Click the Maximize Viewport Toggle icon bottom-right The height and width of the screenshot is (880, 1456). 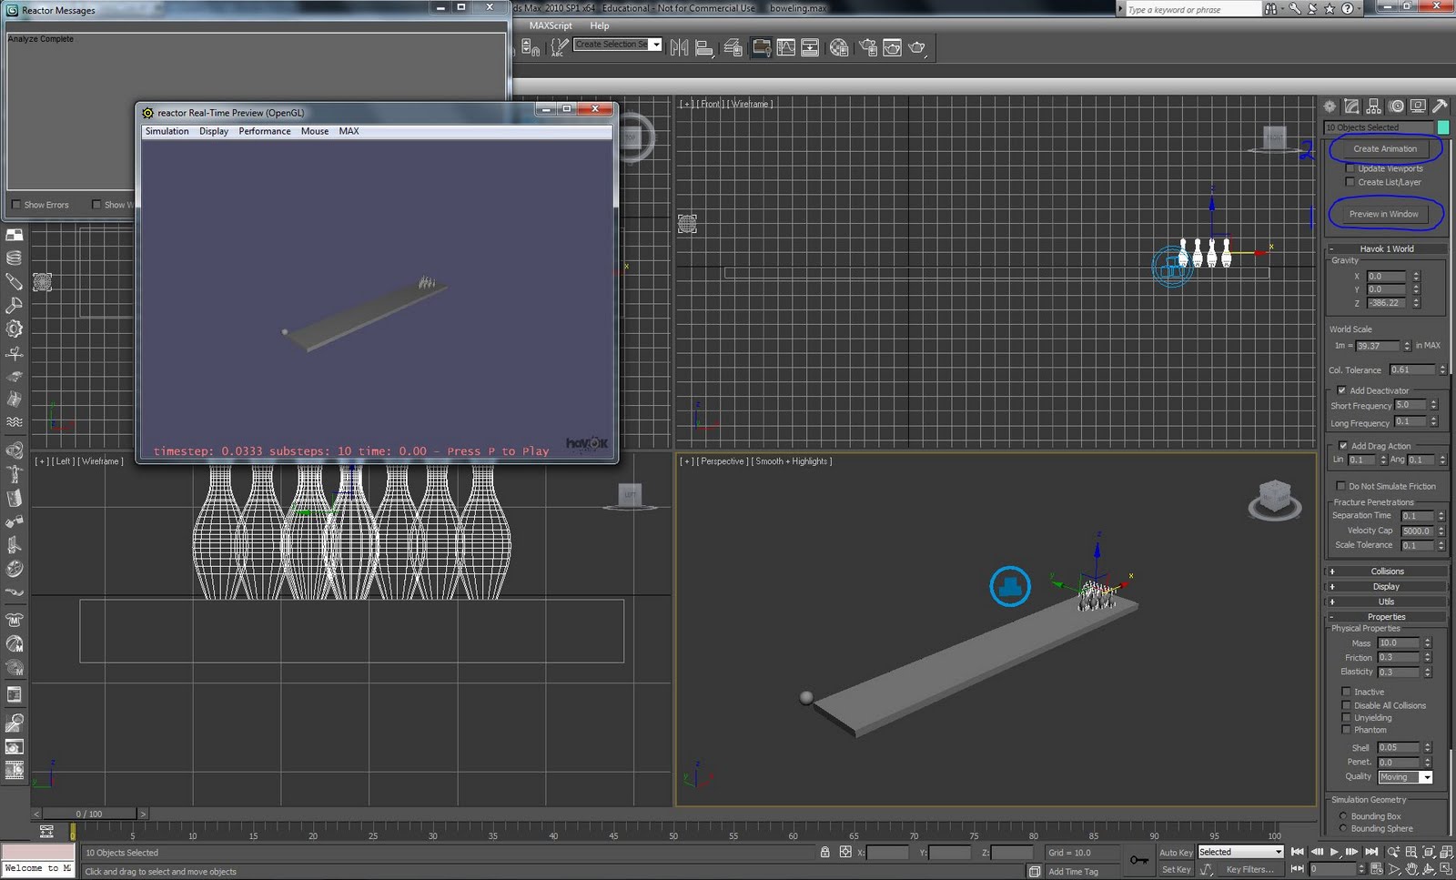tap(1447, 869)
